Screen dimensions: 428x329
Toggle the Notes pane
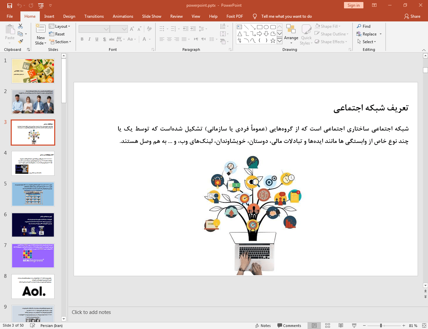(263, 326)
